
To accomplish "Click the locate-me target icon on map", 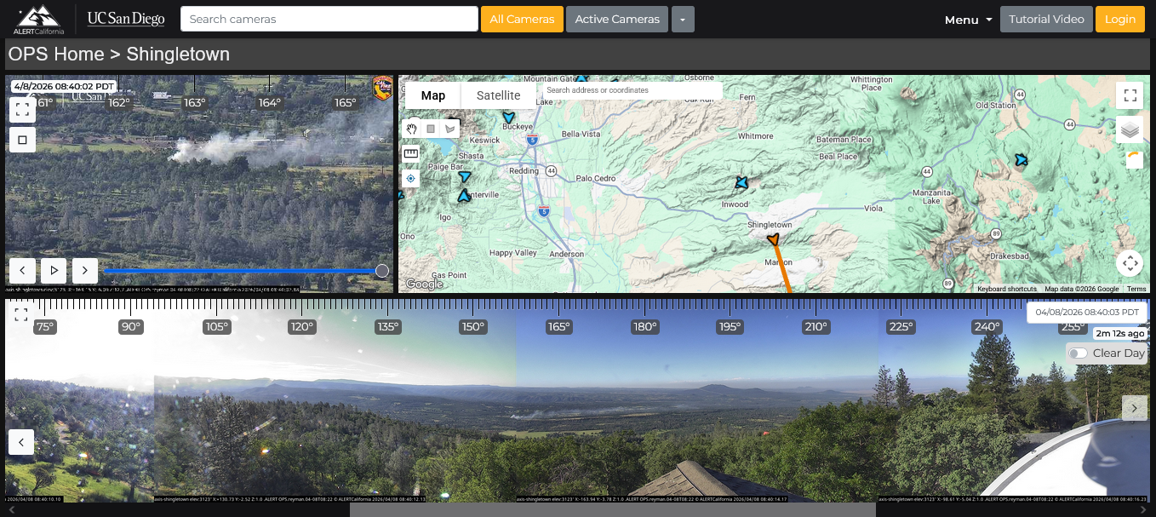I will pos(411,178).
